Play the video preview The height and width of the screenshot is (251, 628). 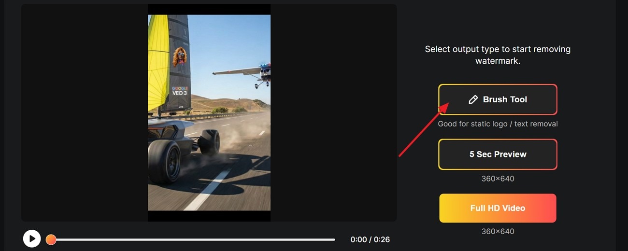pyautogui.click(x=32, y=238)
